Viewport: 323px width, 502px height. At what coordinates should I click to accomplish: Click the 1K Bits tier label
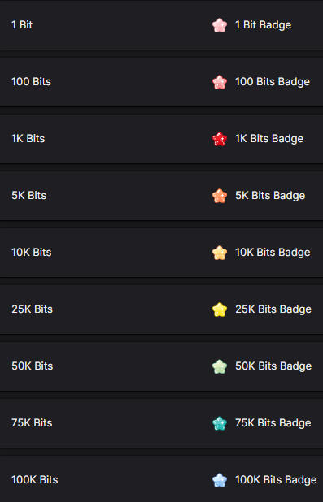point(28,139)
